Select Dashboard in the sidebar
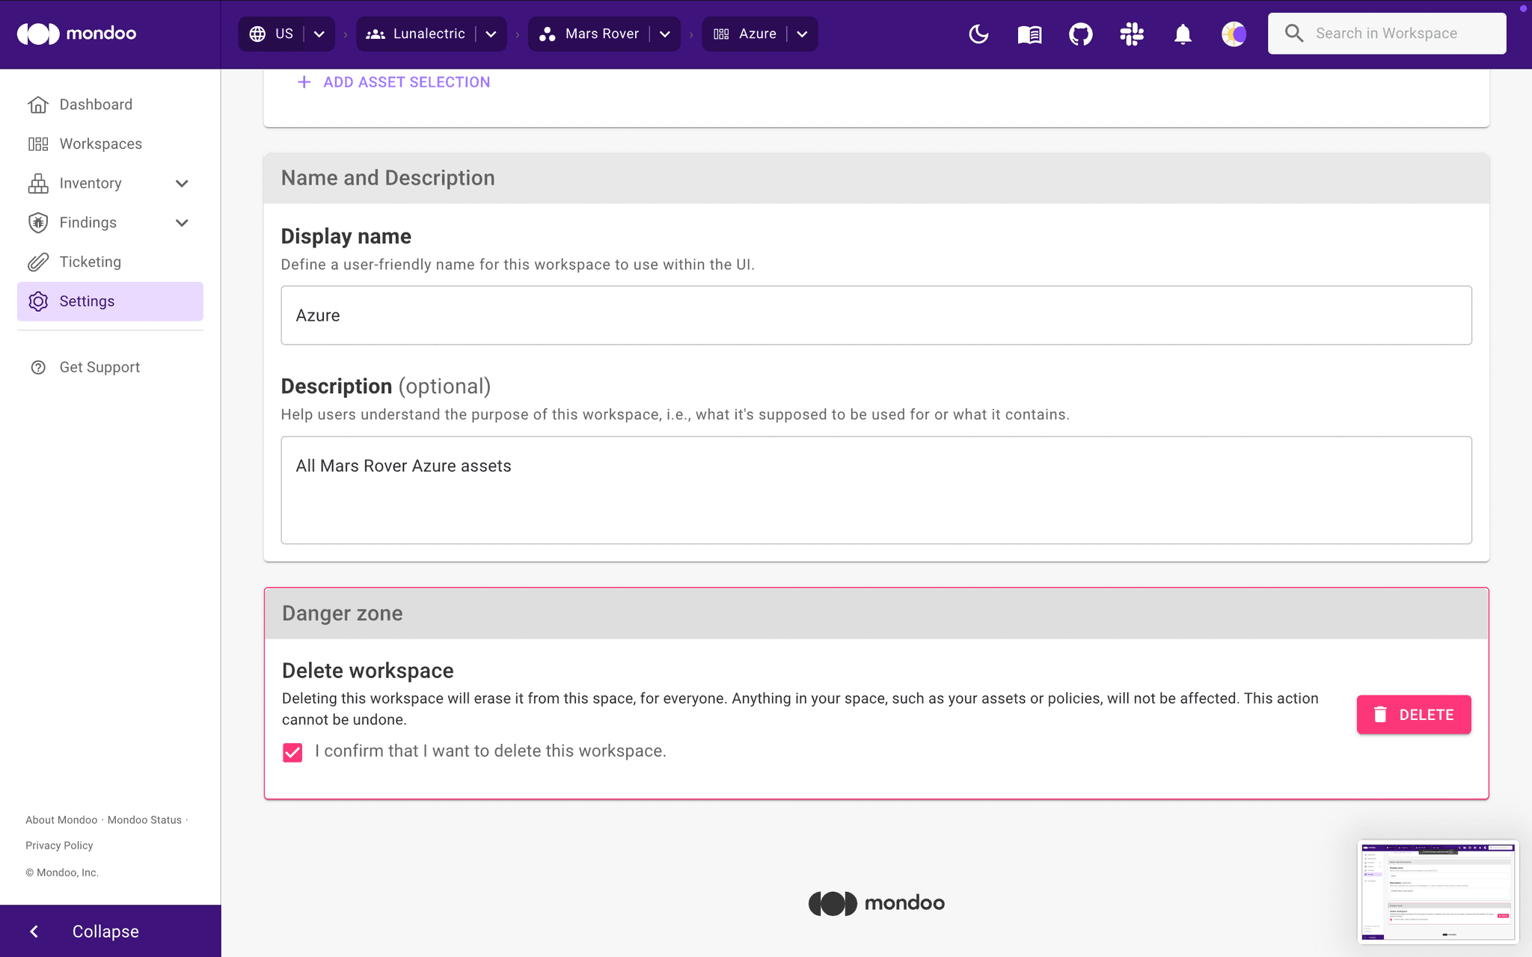The image size is (1532, 957). pos(96,104)
